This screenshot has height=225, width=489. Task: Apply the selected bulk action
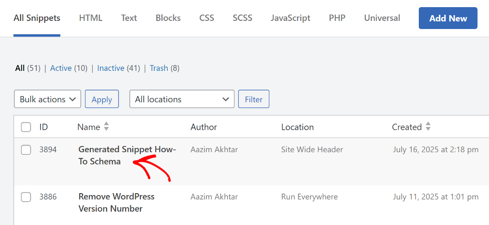[102, 99]
